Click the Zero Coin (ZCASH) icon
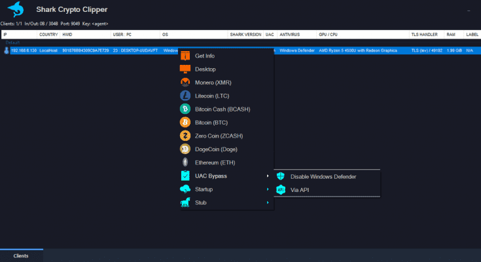Screen dimensions: 481x262 (185, 136)
